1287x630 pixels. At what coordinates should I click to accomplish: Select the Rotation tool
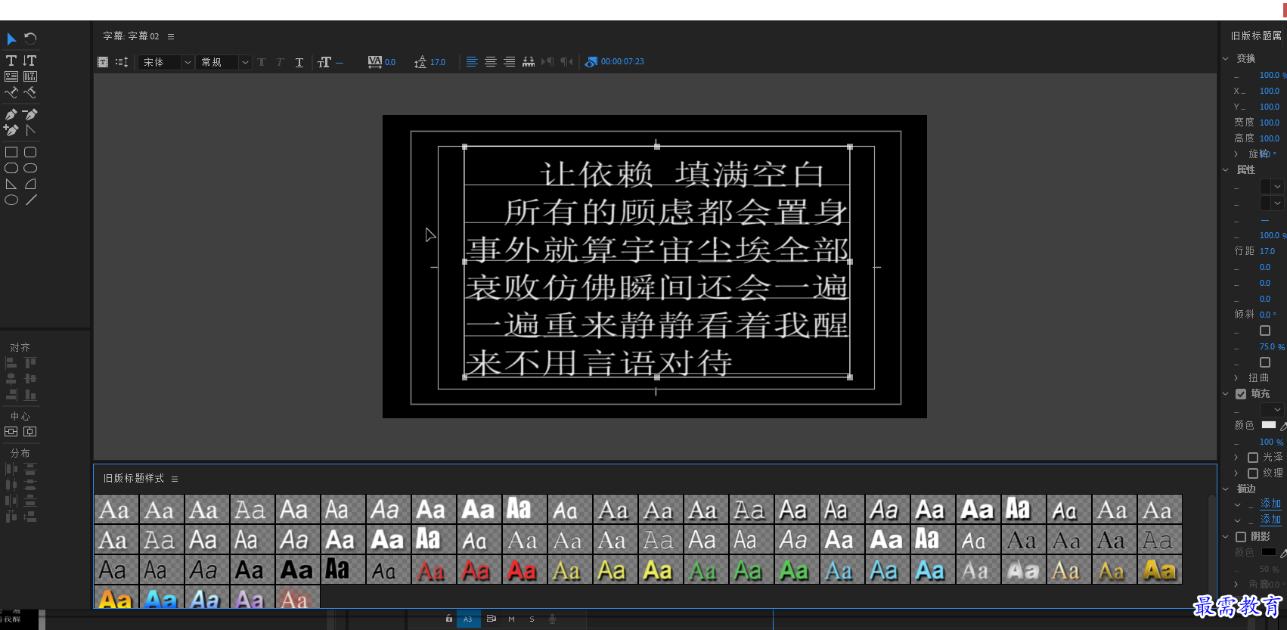(30, 39)
